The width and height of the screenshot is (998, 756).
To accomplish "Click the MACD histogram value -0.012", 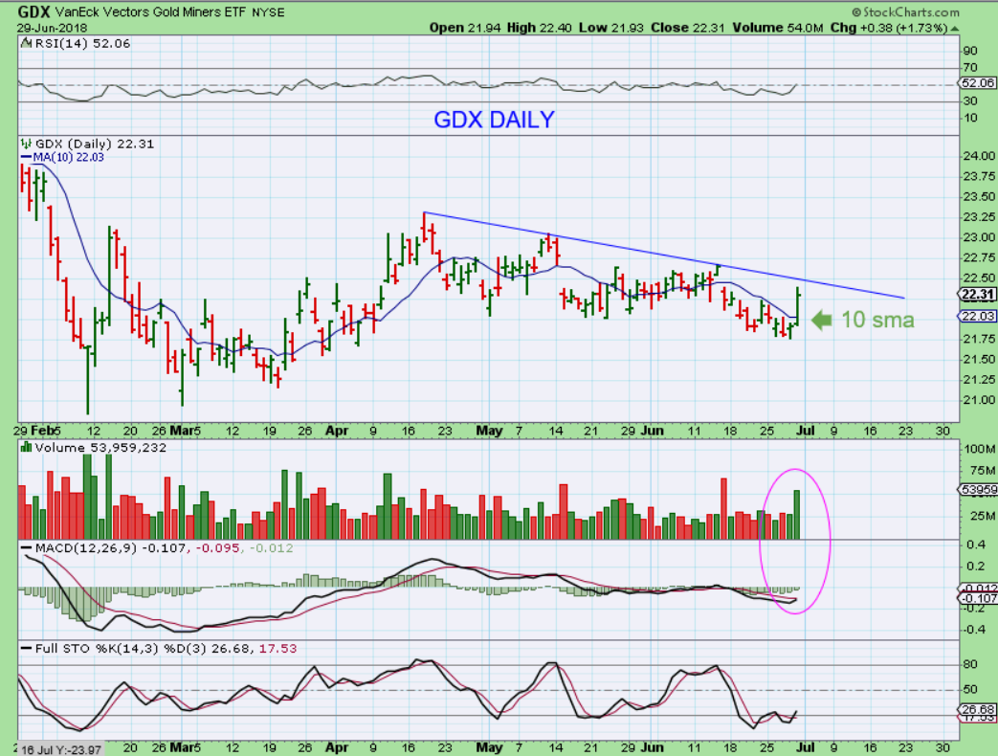I will [271, 548].
